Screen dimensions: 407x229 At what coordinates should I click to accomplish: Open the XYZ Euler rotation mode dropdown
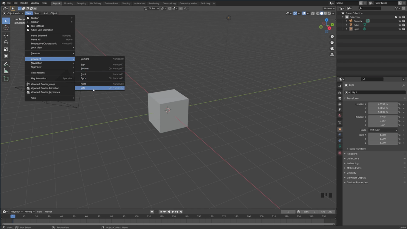[383, 130]
